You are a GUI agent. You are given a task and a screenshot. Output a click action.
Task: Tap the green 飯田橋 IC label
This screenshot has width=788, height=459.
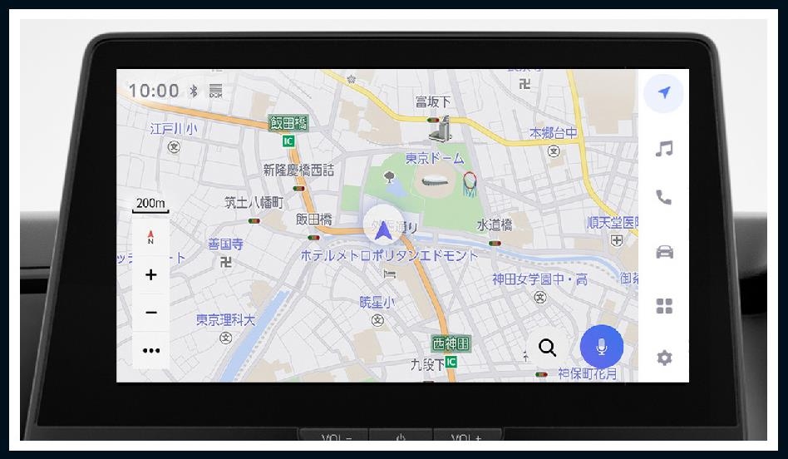(x=288, y=123)
